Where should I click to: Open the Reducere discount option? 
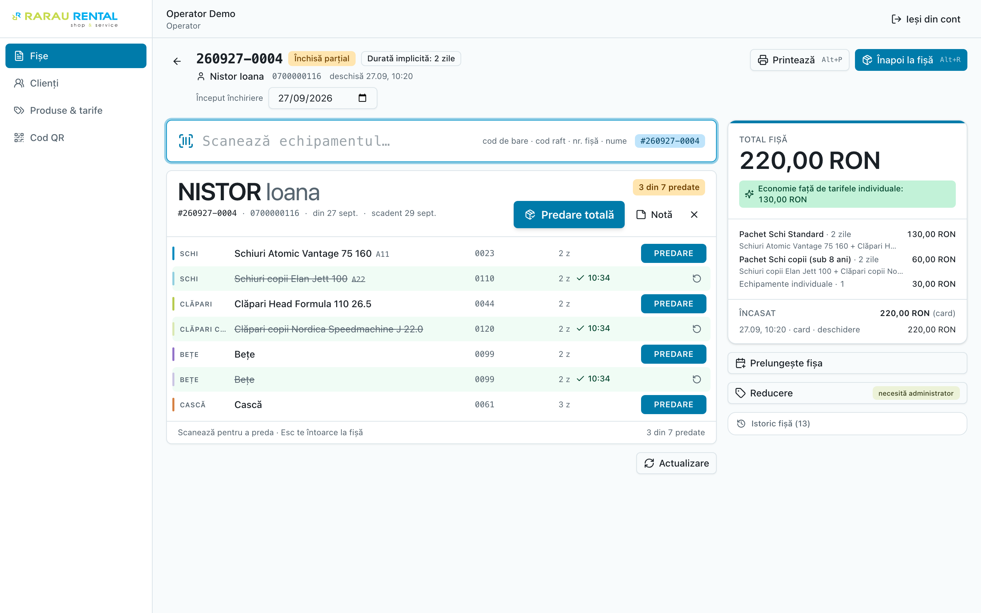click(847, 393)
